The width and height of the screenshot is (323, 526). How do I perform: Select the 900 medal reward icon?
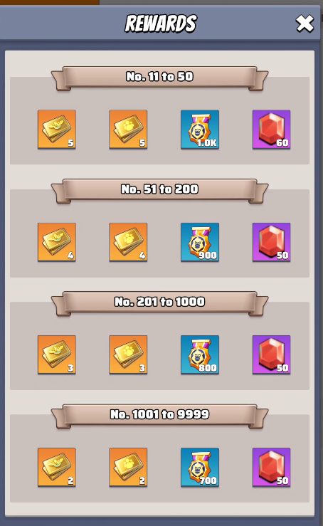(200, 242)
